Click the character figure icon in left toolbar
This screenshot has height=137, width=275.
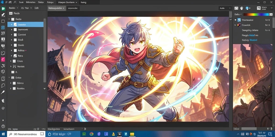coord(3,101)
